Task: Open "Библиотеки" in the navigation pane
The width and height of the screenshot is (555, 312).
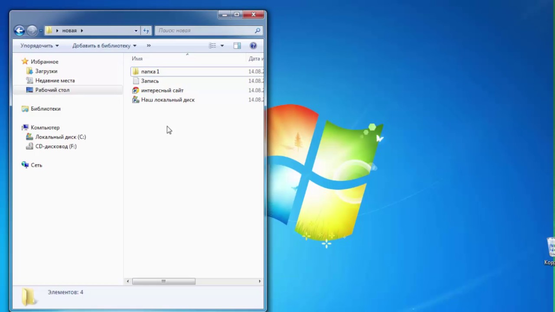Action: tap(46, 109)
